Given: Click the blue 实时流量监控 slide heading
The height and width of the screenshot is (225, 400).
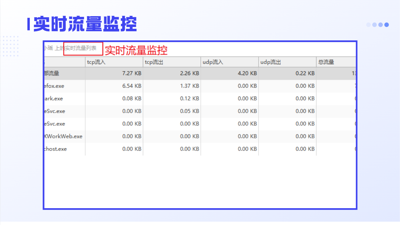Looking at the screenshot, I should [85, 24].
